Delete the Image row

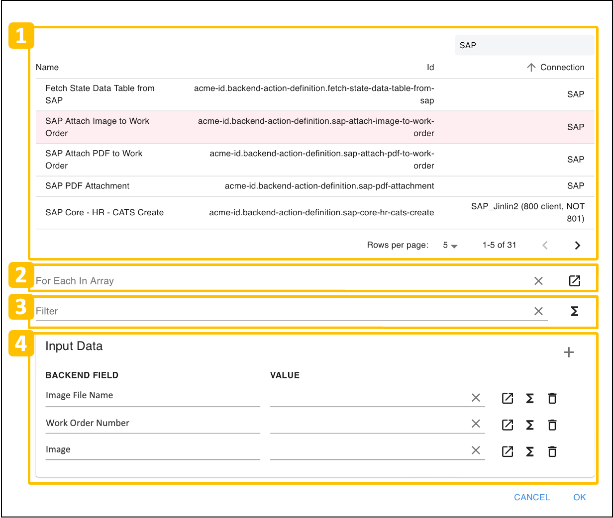click(552, 451)
